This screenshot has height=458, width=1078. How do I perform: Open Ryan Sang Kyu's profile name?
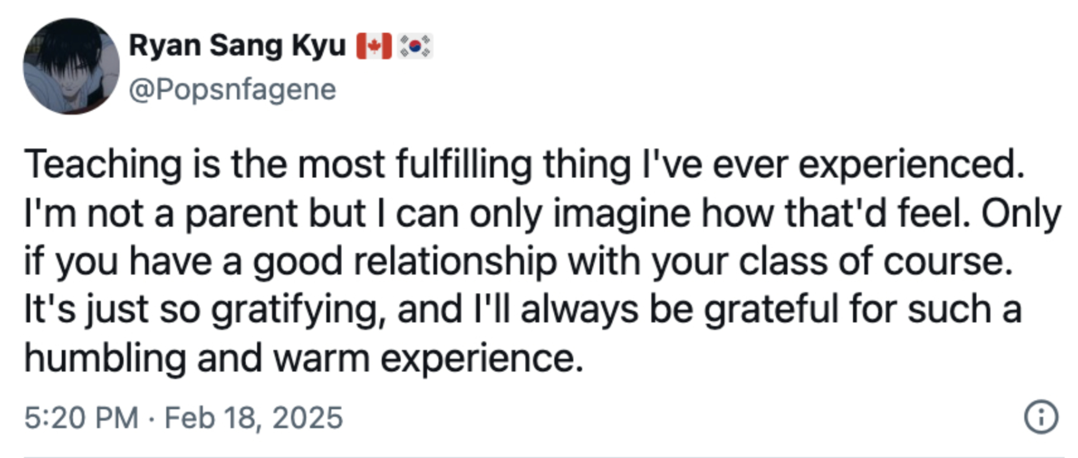[x=237, y=46]
